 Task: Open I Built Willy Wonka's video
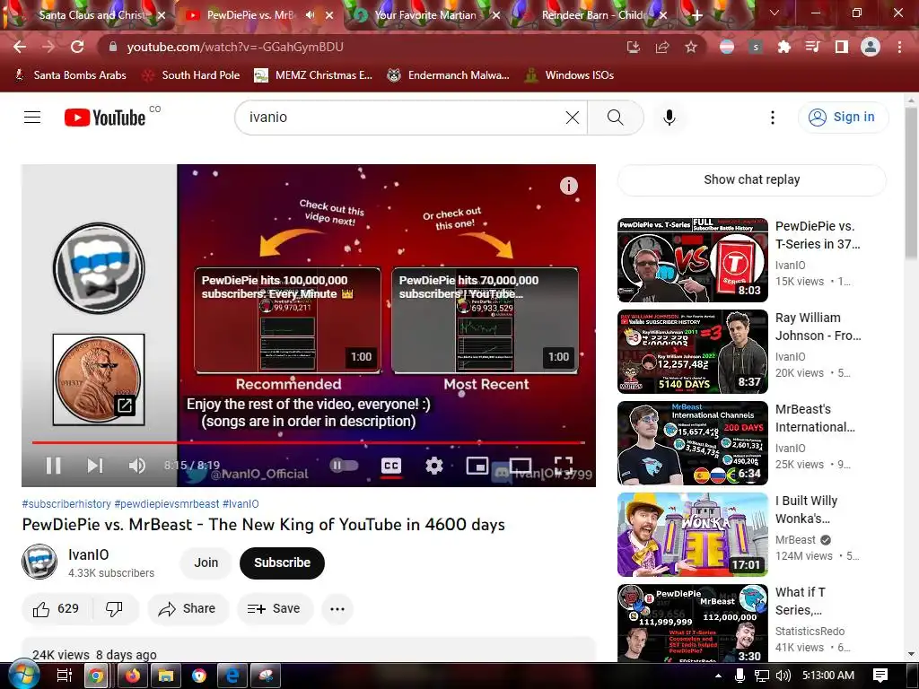pyautogui.click(x=693, y=535)
